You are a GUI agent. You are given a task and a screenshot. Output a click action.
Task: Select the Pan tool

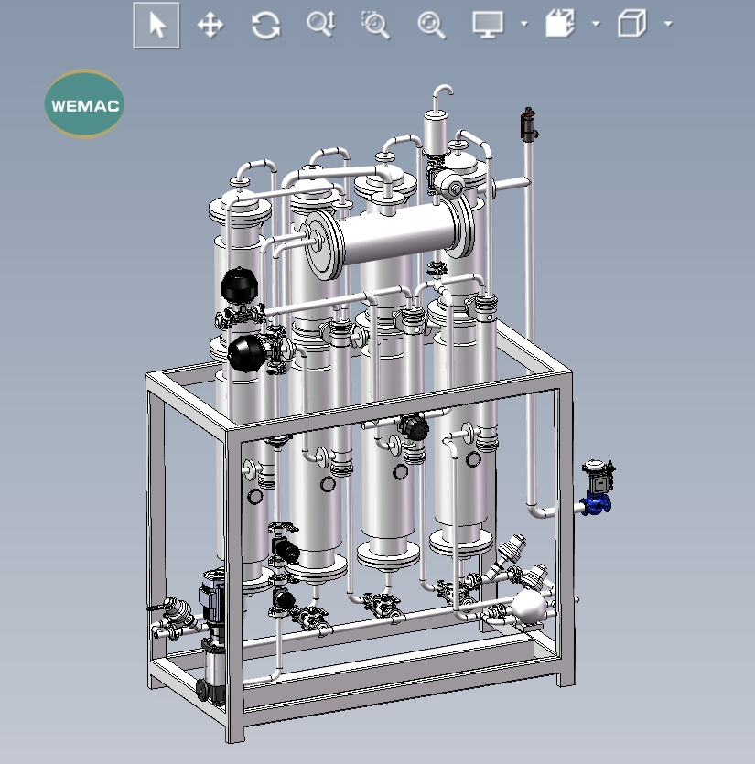tap(210, 26)
